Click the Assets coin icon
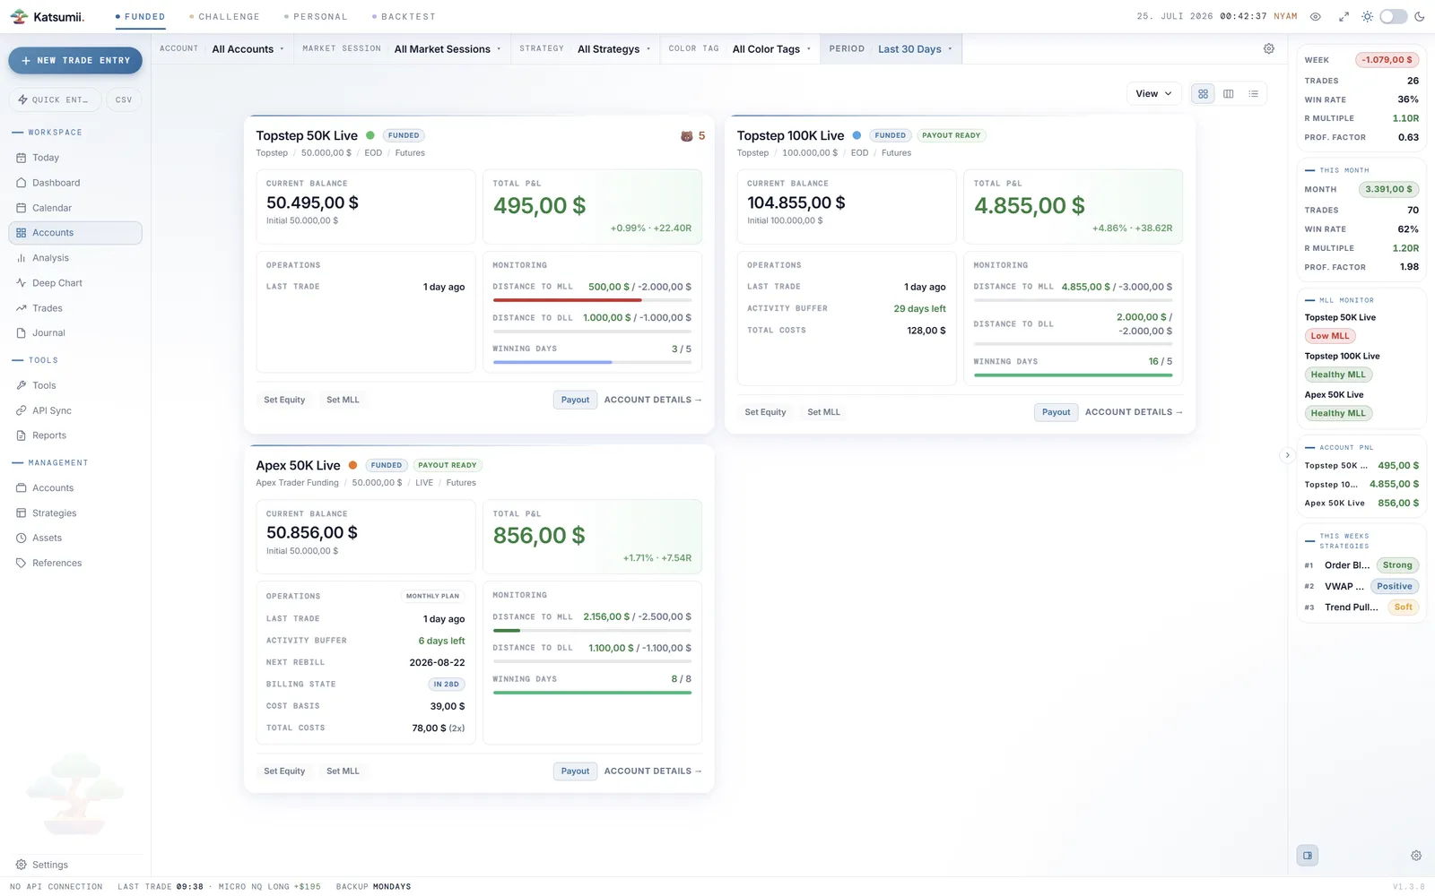The width and height of the screenshot is (1435, 896). point(21,538)
